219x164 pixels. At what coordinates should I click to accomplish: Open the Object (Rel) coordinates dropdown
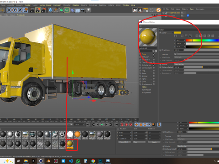125,142
